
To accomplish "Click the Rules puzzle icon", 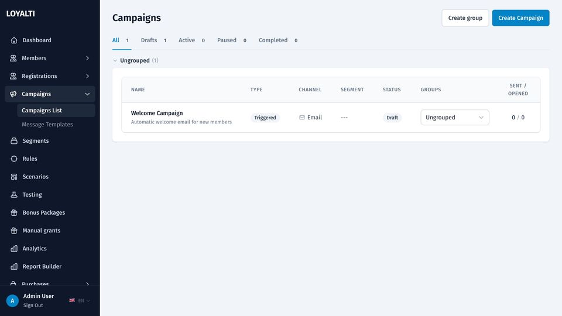I will pyautogui.click(x=14, y=159).
